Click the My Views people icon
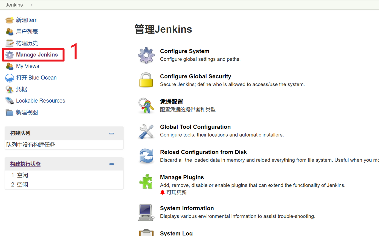This screenshot has width=379, height=236. (10, 66)
